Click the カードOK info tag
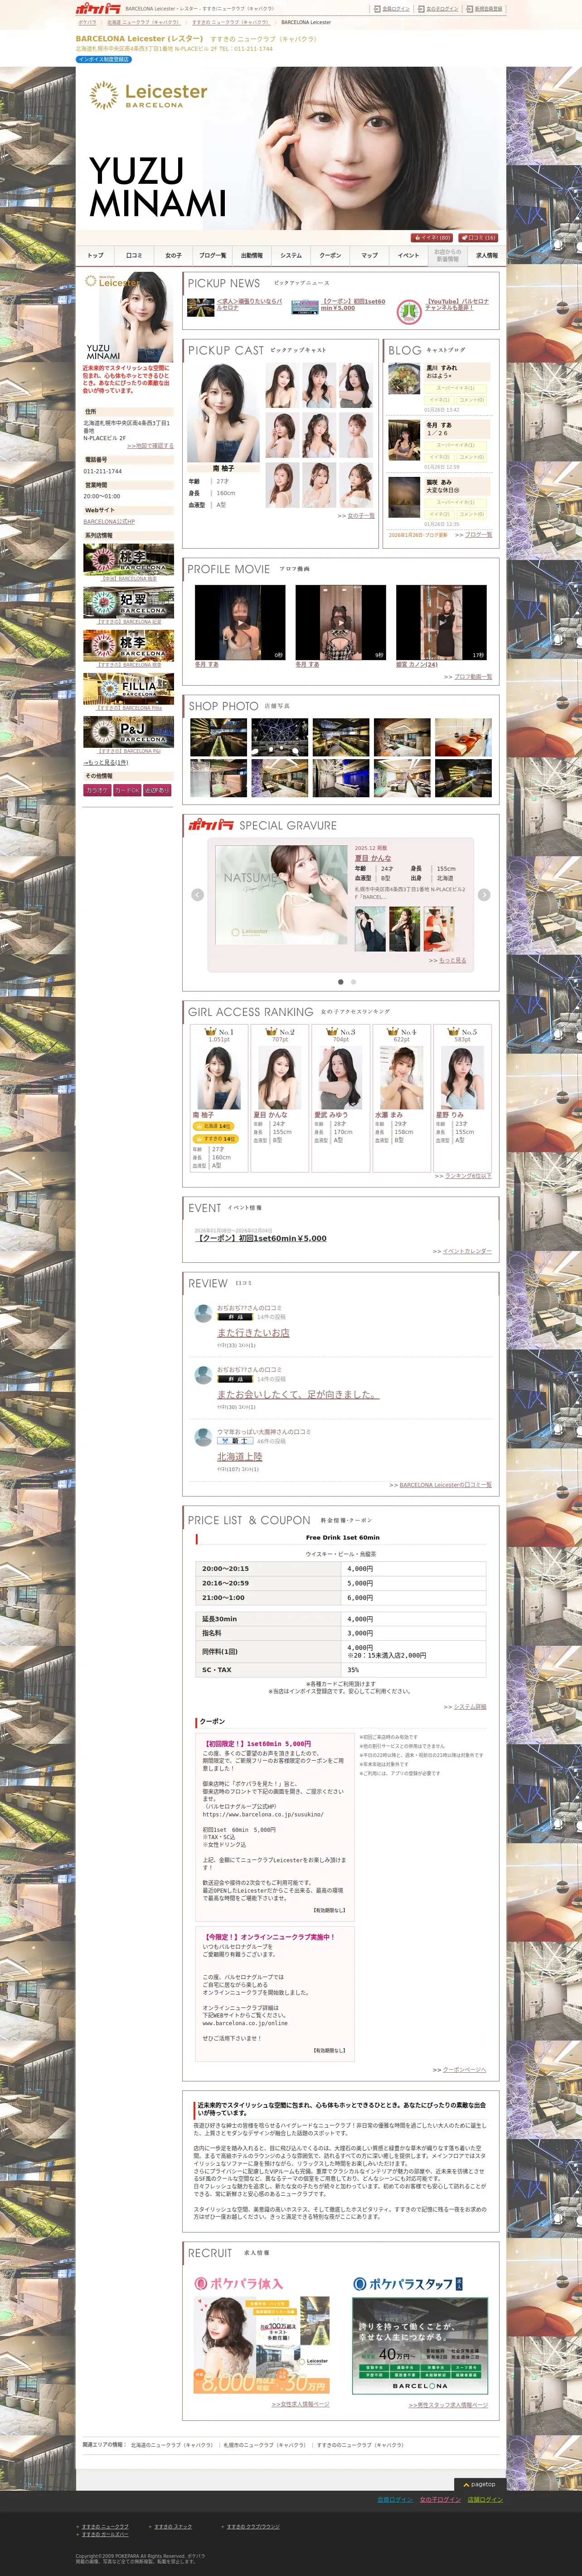 coord(127,790)
